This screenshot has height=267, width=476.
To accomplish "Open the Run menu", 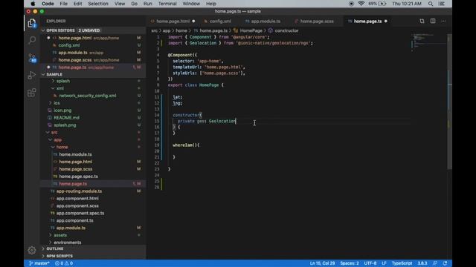I will [148, 4].
